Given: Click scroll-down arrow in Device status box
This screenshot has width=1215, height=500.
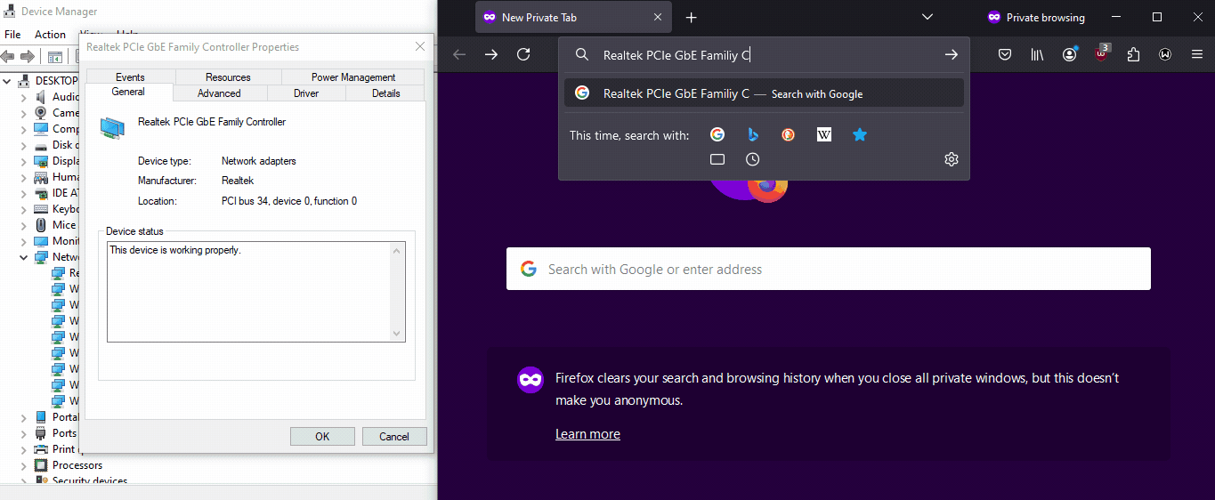Looking at the screenshot, I should (397, 333).
